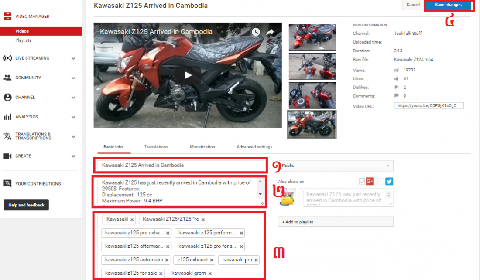Click the share message stepper arrows
The image size is (480, 280).
point(389,195)
